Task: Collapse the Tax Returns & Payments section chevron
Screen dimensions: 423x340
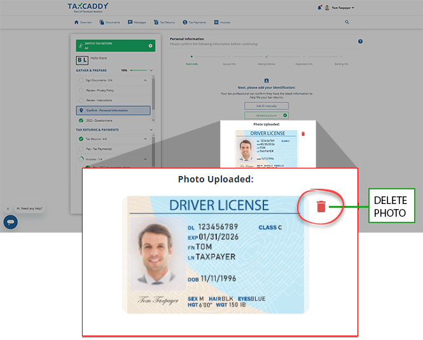Action: [151, 130]
